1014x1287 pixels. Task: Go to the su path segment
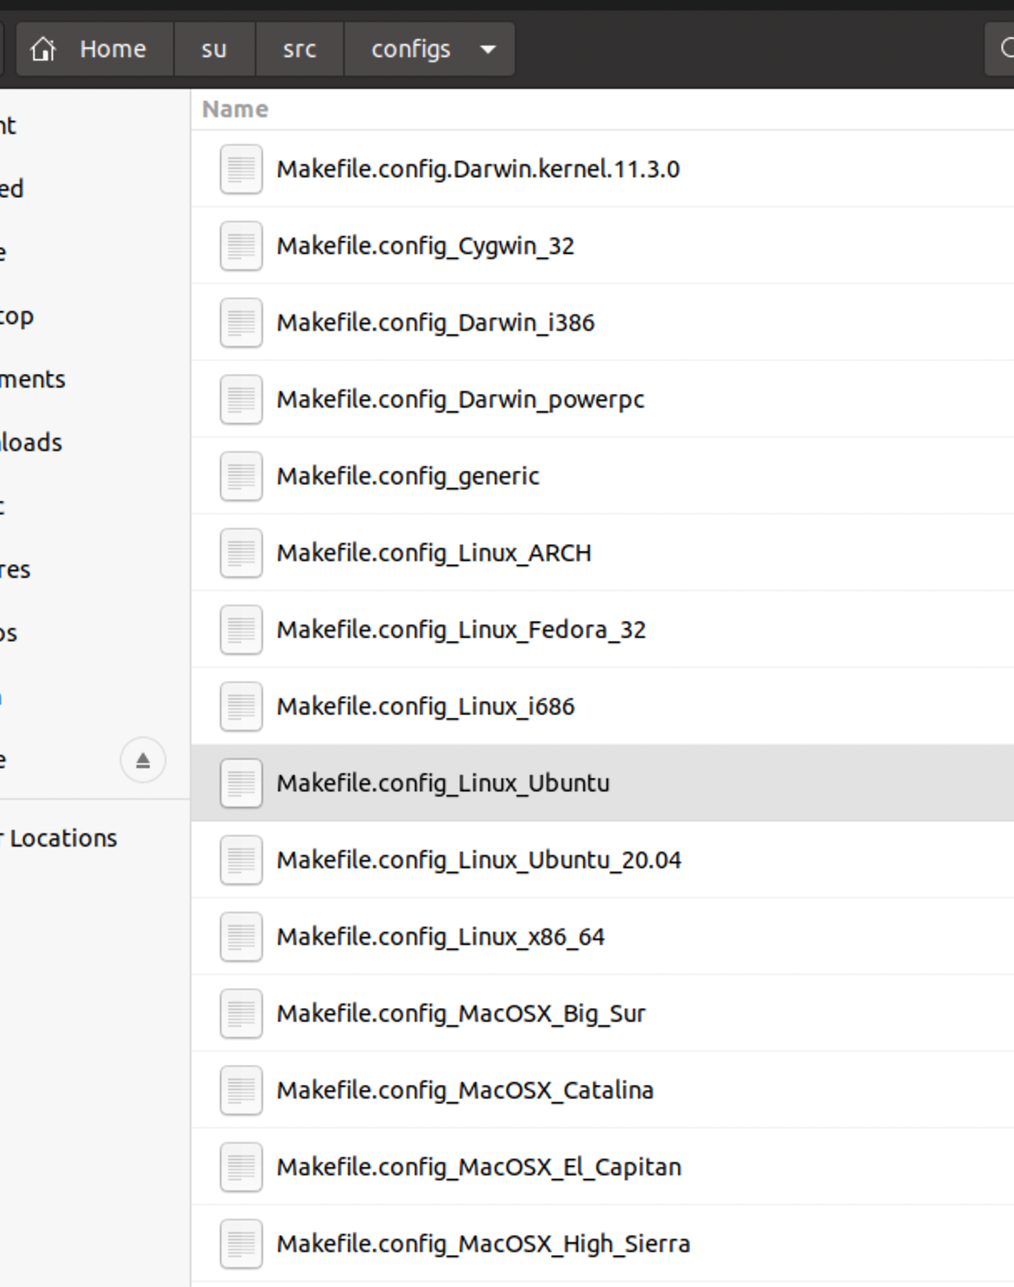[214, 49]
